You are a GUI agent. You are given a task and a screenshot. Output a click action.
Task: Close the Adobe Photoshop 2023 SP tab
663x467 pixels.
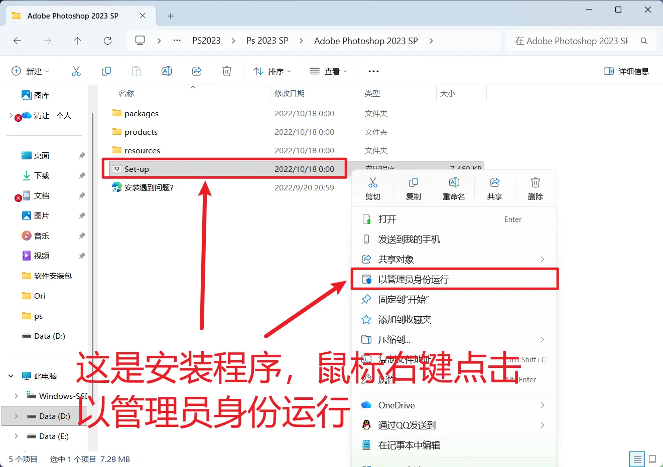pos(143,16)
